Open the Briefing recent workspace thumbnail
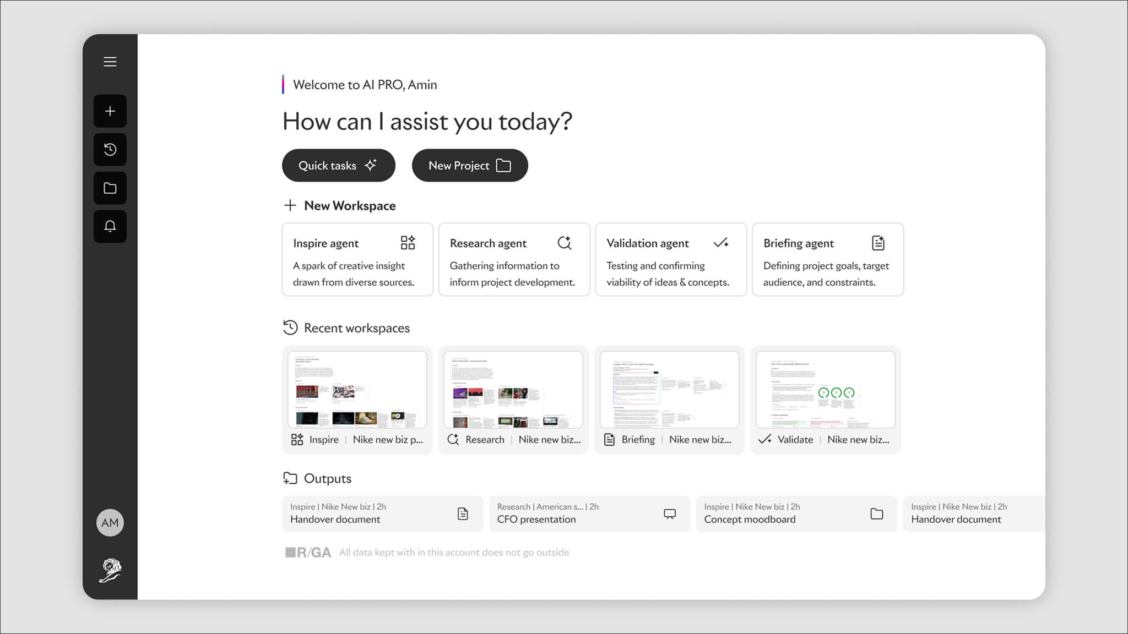The image size is (1128, 634). point(669,390)
